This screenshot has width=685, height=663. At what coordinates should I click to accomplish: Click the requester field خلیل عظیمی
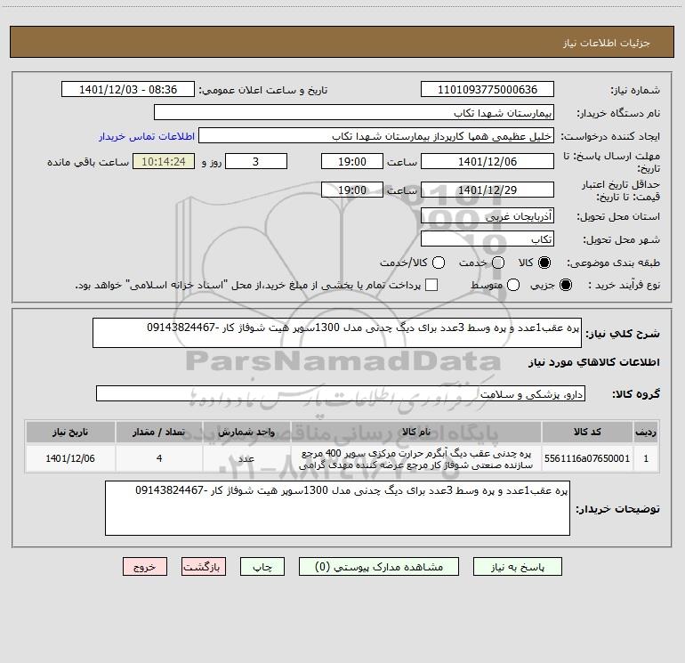[376, 136]
